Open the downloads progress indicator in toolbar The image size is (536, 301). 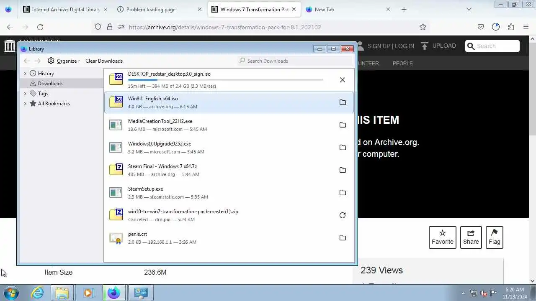(496, 27)
